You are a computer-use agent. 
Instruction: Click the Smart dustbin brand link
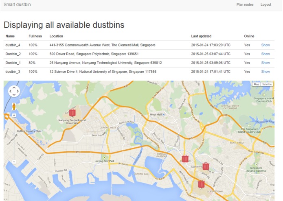coord(17,4)
